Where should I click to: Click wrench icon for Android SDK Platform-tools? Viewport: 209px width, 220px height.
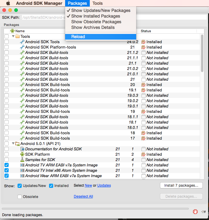point(22,47)
